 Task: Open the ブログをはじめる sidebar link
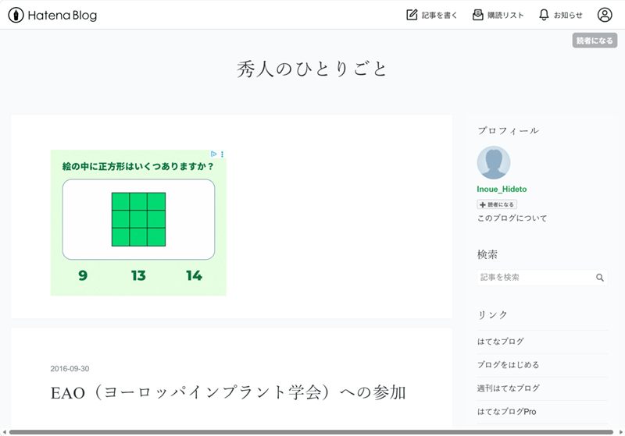pyautogui.click(x=509, y=365)
